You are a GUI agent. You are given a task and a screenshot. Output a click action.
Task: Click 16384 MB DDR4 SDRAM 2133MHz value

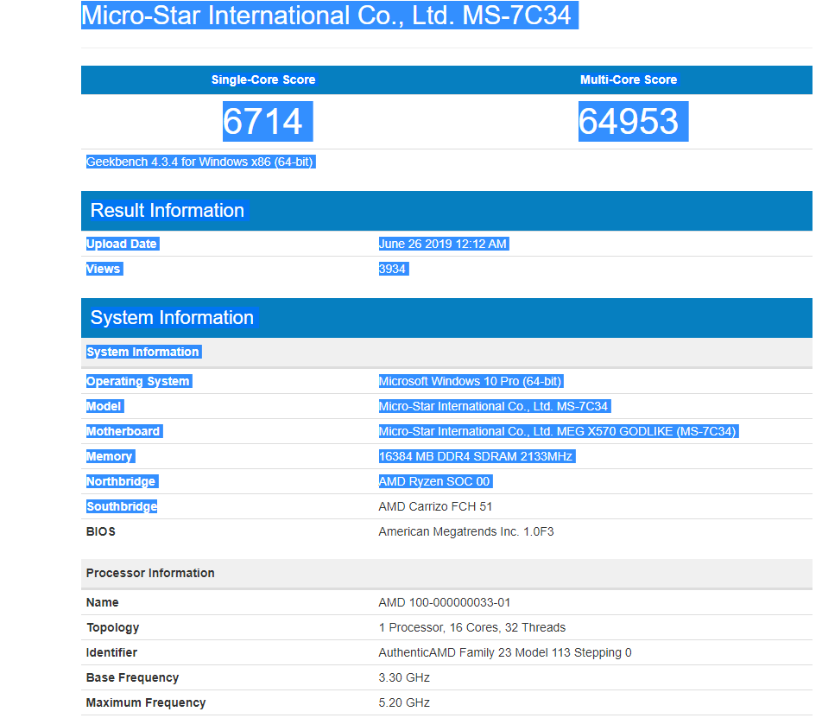[477, 457]
